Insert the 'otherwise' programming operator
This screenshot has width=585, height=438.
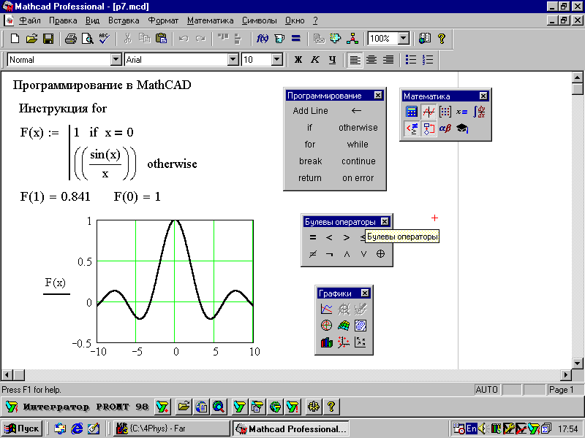[x=358, y=127]
